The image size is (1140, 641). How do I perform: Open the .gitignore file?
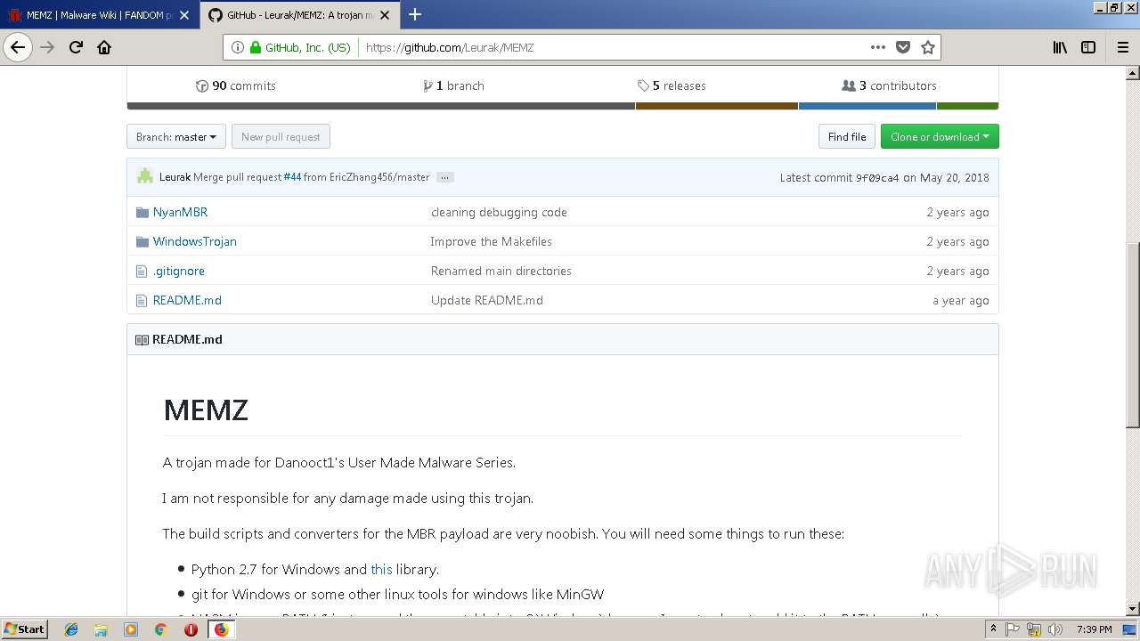[178, 271]
